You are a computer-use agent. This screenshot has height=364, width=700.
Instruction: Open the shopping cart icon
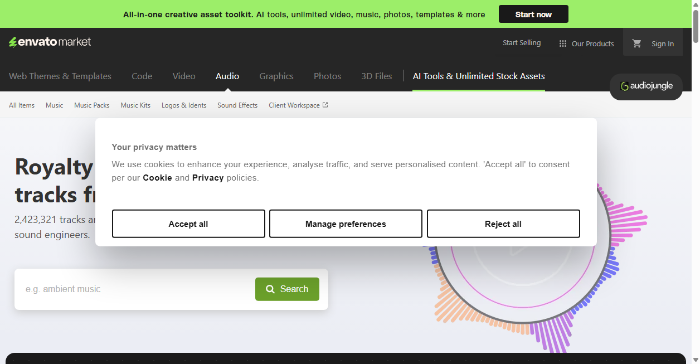tap(637, 43)
